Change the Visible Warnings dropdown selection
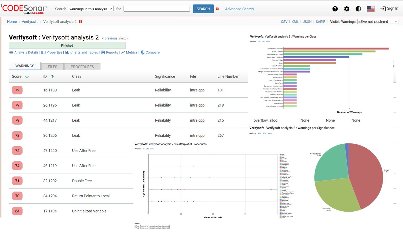This screenshot has height=241, width=403. click(x=378, y=21)
